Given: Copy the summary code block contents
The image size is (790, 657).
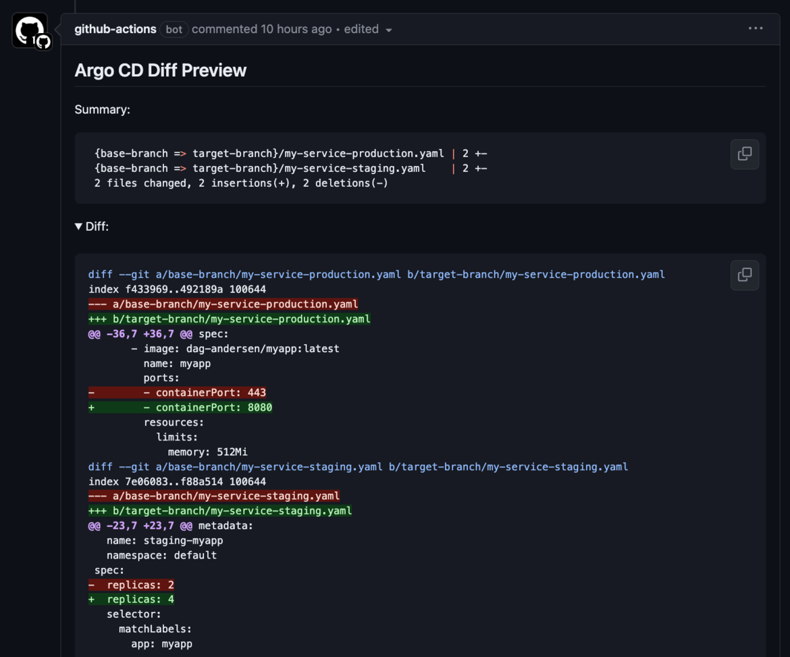Looking at the screenshot, I should [x=744, y=154].
